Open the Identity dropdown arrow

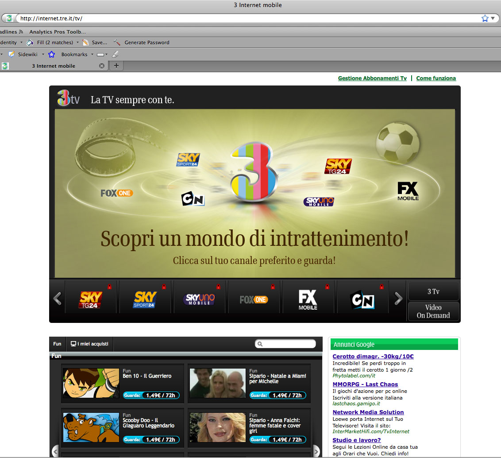(x=21, y=42)
